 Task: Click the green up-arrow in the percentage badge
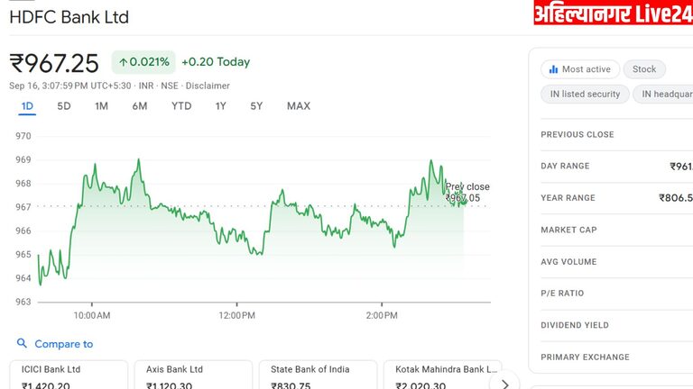[122, 62]
